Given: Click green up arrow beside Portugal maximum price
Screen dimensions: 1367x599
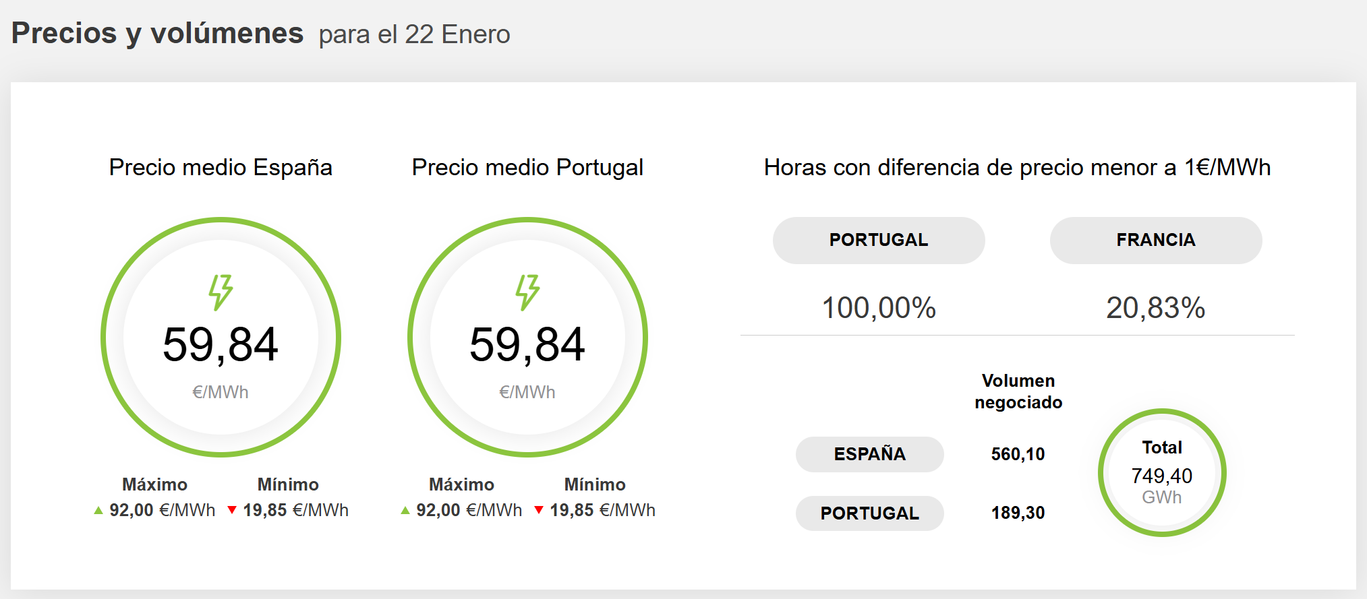Looking at the screenshot, I should [405, 511].
